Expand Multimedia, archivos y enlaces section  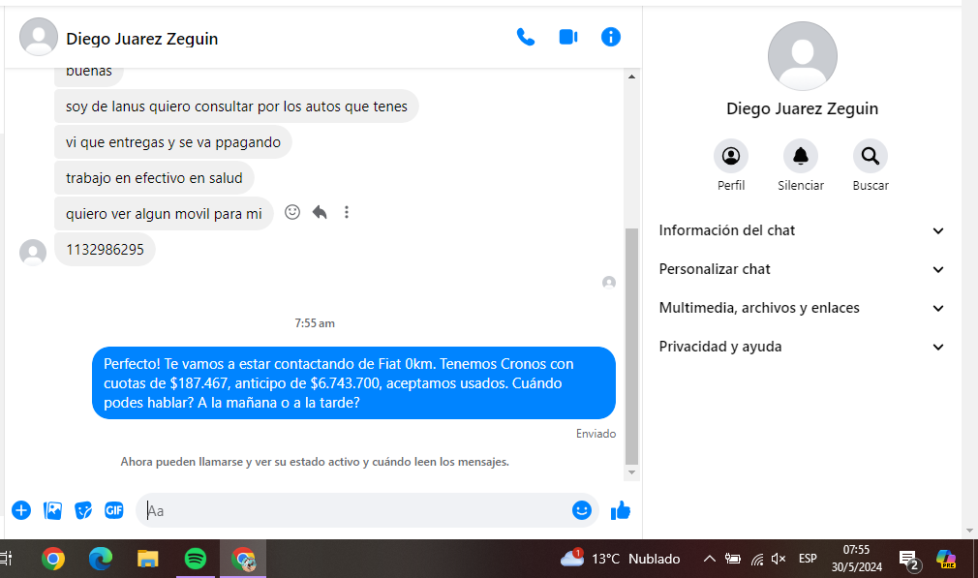[x=801, y=308]
